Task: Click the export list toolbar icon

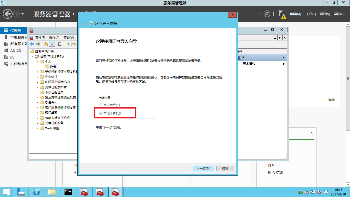Action: (74, 44)
